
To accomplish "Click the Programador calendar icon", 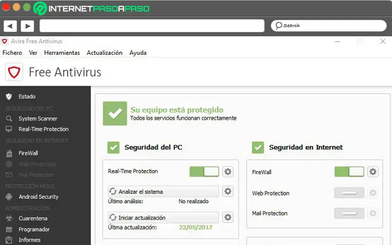I will pyautogui.click(x=9, y=229).
